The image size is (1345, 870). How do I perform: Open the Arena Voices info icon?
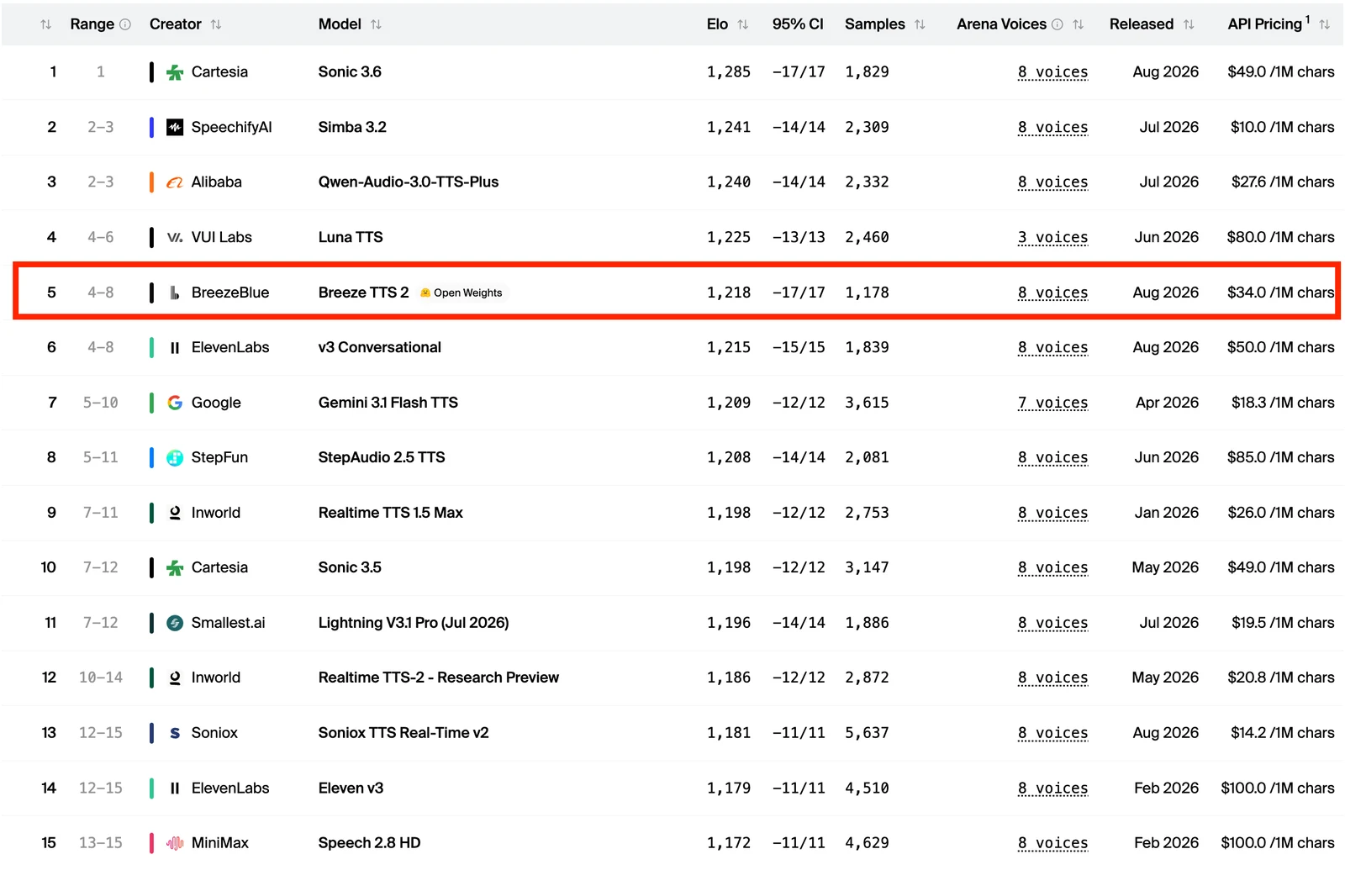pyautogui.click(x=1058, y=24)
